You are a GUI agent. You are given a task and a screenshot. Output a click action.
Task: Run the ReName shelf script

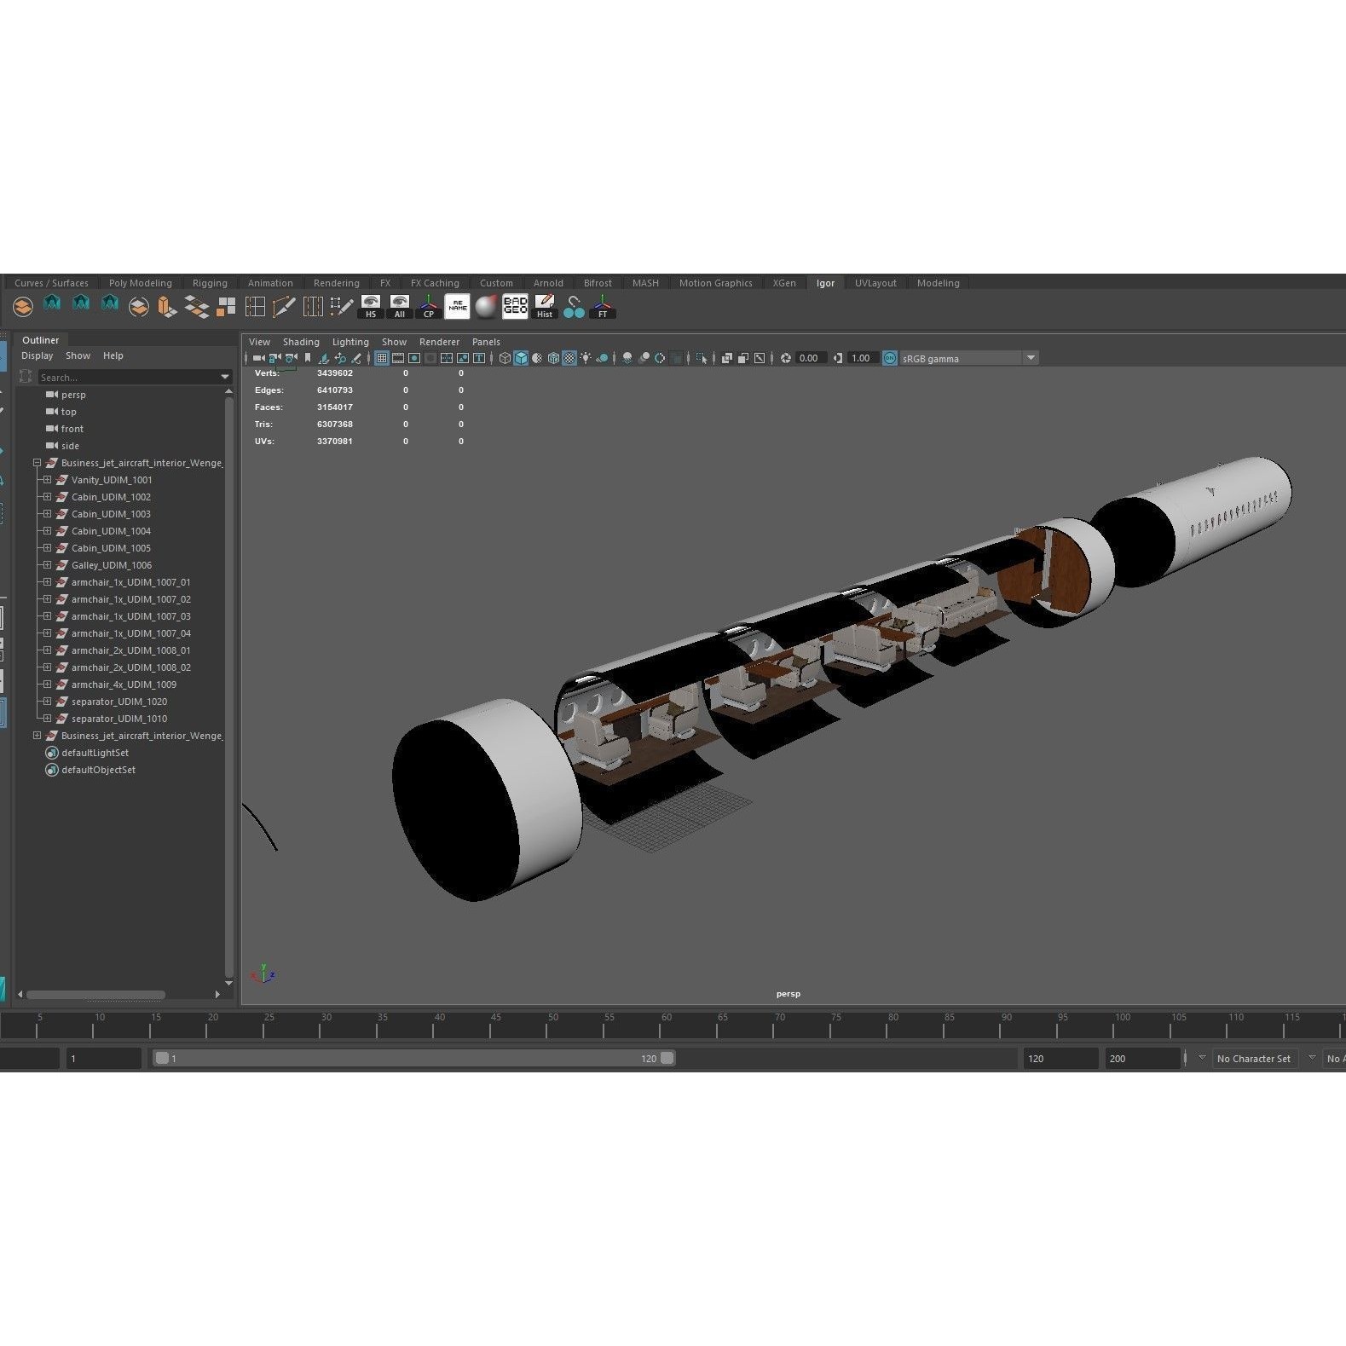coord(457,307)
